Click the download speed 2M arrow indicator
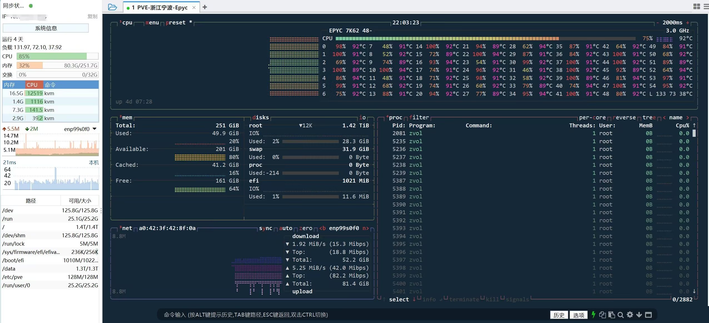 coord(31,129)
